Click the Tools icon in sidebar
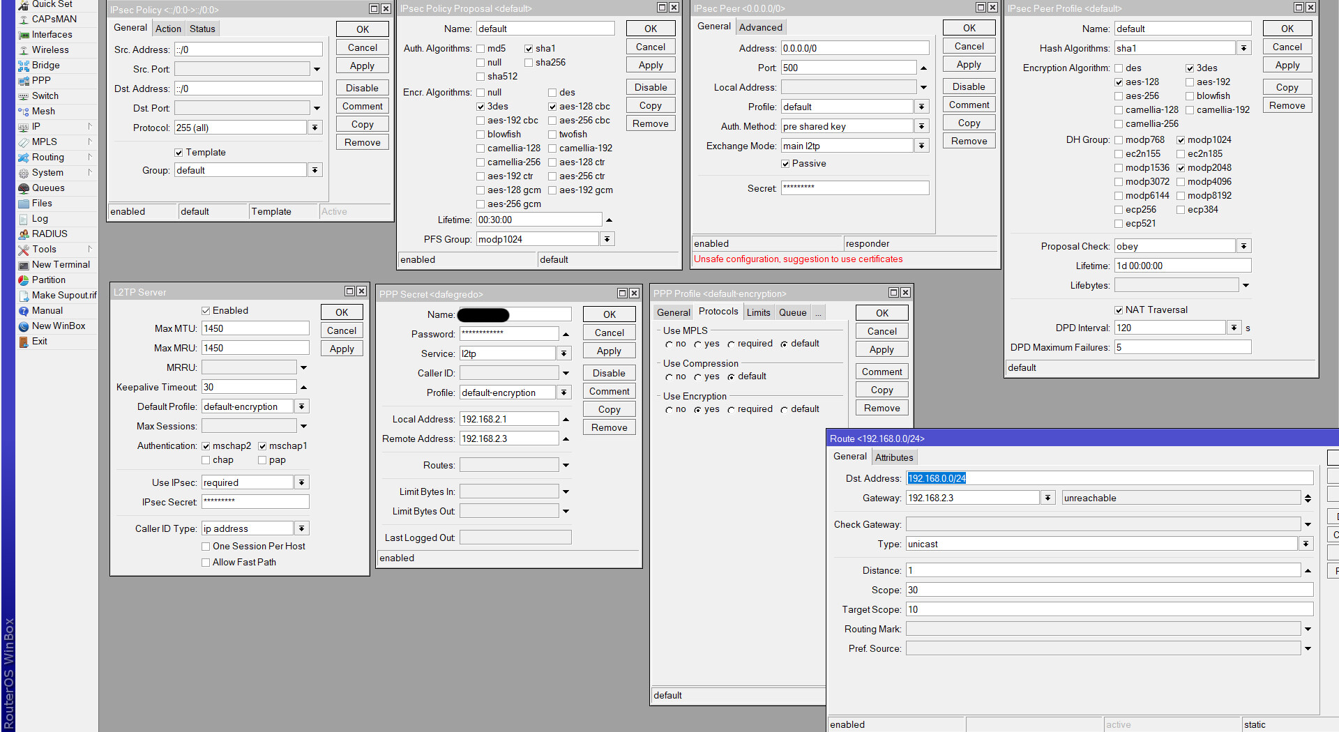Screen dimensions: 1339x732 [24, 250]
